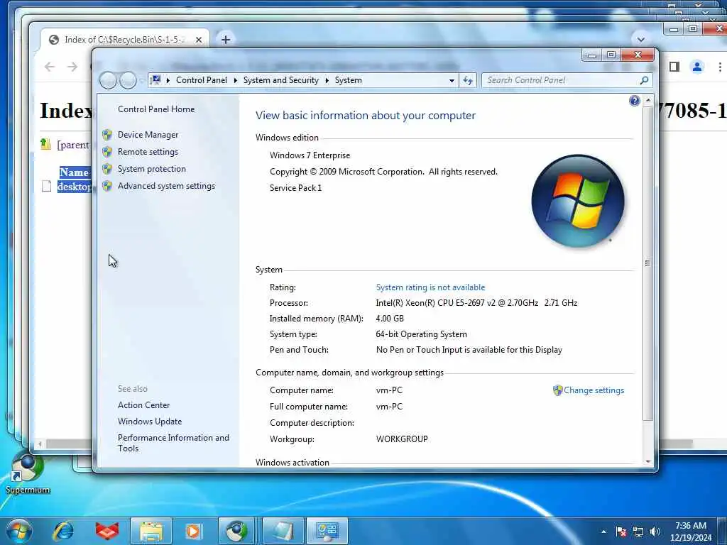The height and width of the screenshot is (545, 727).
Task: Click the Name column header in browser
Action: (74, 172)
